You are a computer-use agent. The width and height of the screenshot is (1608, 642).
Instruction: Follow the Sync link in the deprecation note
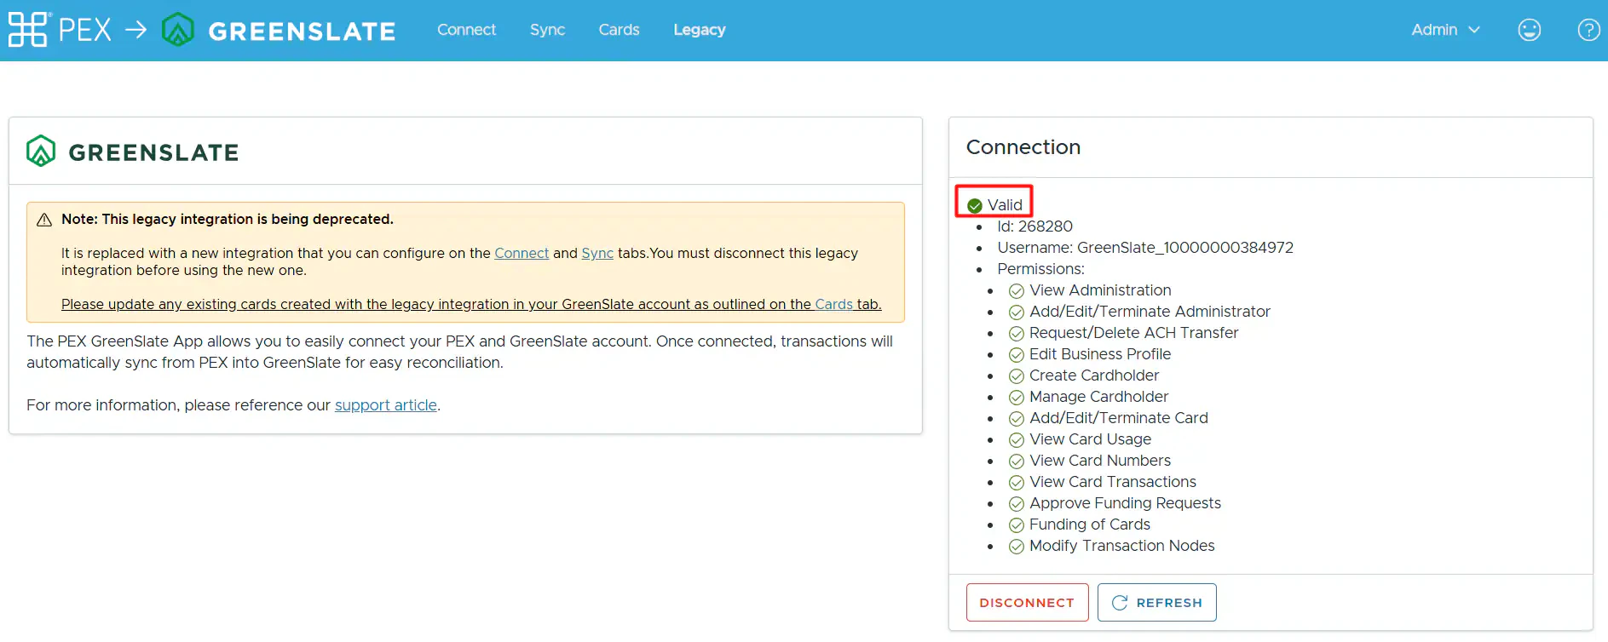click(597, 253)
